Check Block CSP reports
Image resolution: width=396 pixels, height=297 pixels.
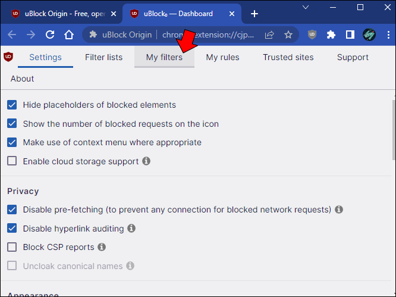click(x=12, y=247)
